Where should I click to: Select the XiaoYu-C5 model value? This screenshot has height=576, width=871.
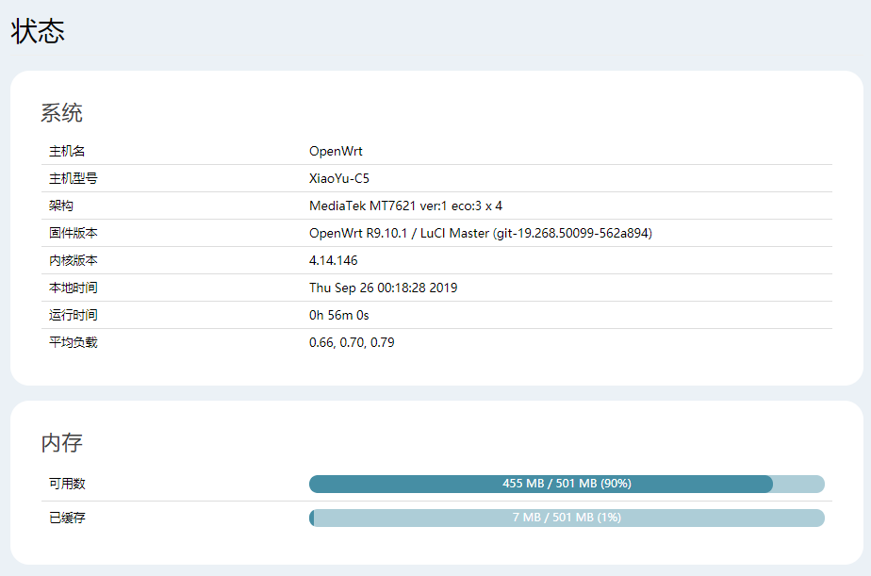[x=339, y=178]
